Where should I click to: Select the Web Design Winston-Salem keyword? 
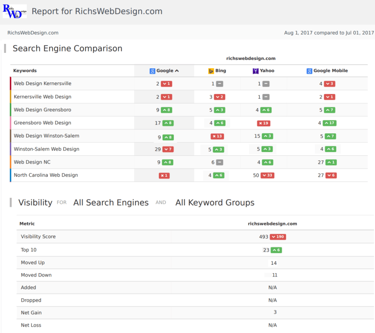click(46, 136)
